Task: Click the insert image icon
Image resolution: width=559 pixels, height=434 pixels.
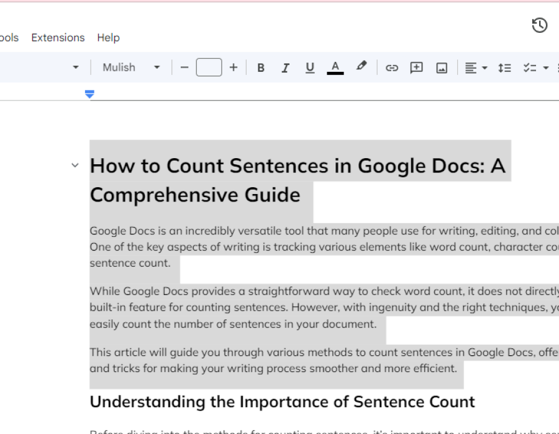Action: coord(442,68)
